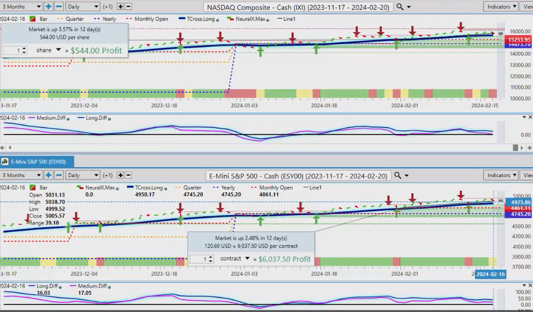Select Line1 in NASDAQ legend

pos(286,19)
